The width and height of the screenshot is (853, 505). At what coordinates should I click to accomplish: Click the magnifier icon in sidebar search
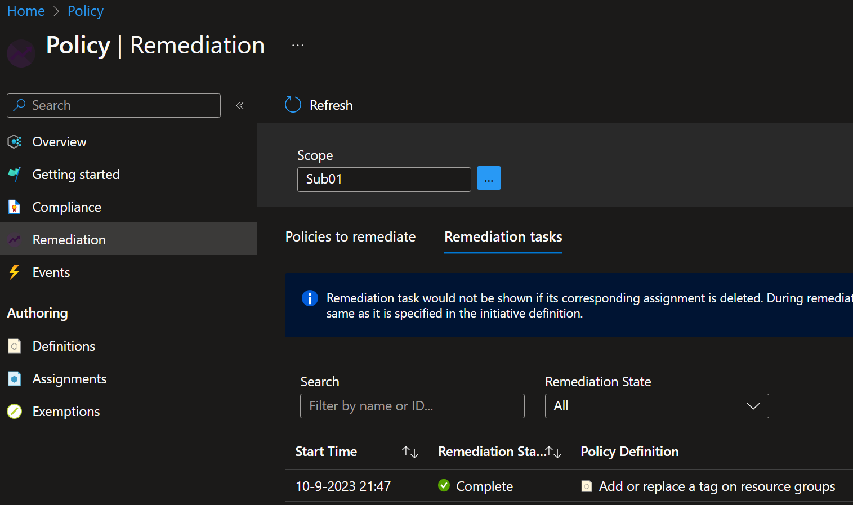(20, 105)
